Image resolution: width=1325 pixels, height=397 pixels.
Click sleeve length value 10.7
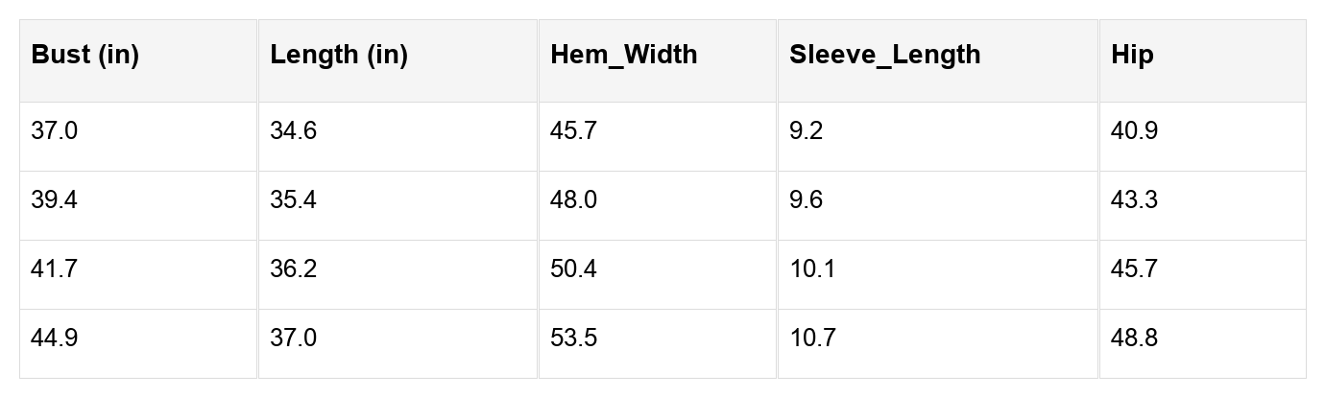(x=812, y=339)
